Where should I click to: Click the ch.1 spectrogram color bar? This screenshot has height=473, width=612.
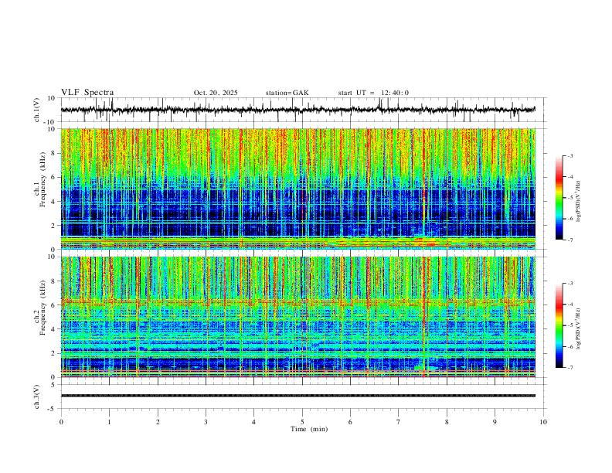click(559, 198)
